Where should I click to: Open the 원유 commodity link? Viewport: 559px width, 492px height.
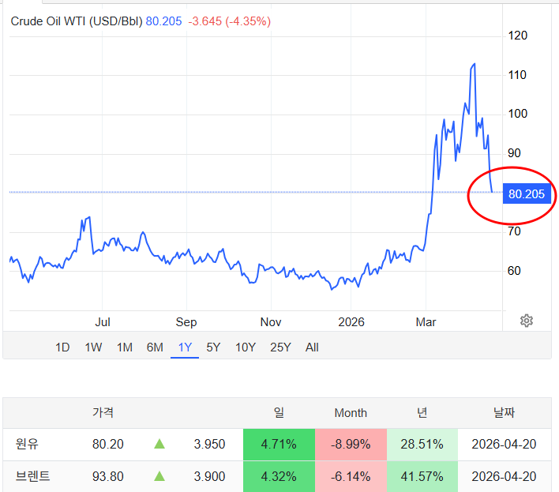(27, 445)
